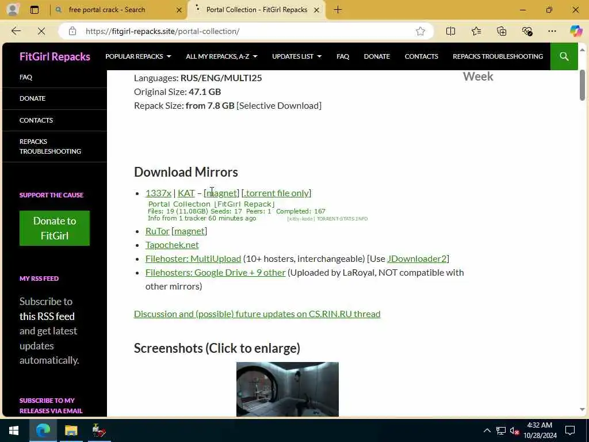The height and width of the screenshot is (442, 589).
Task: Open the notification center icon
Action: [x=570, y=430]
